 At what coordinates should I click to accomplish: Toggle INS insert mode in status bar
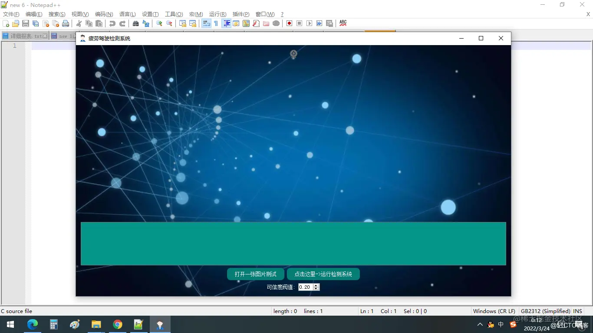[577, 311]
